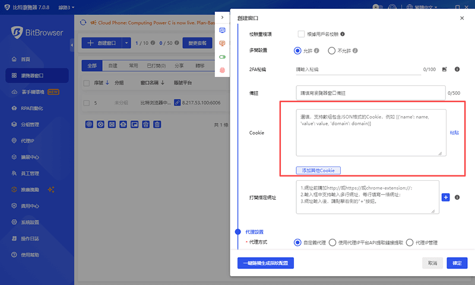This screenshot has height=285, width=475.
Task: Open 系統設置 in the left sidebar
Action: (30, 222)
